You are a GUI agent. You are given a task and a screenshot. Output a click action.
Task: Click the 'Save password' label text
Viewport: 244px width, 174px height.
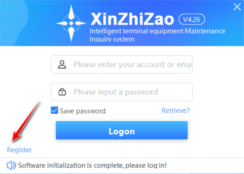coord(83,111)
